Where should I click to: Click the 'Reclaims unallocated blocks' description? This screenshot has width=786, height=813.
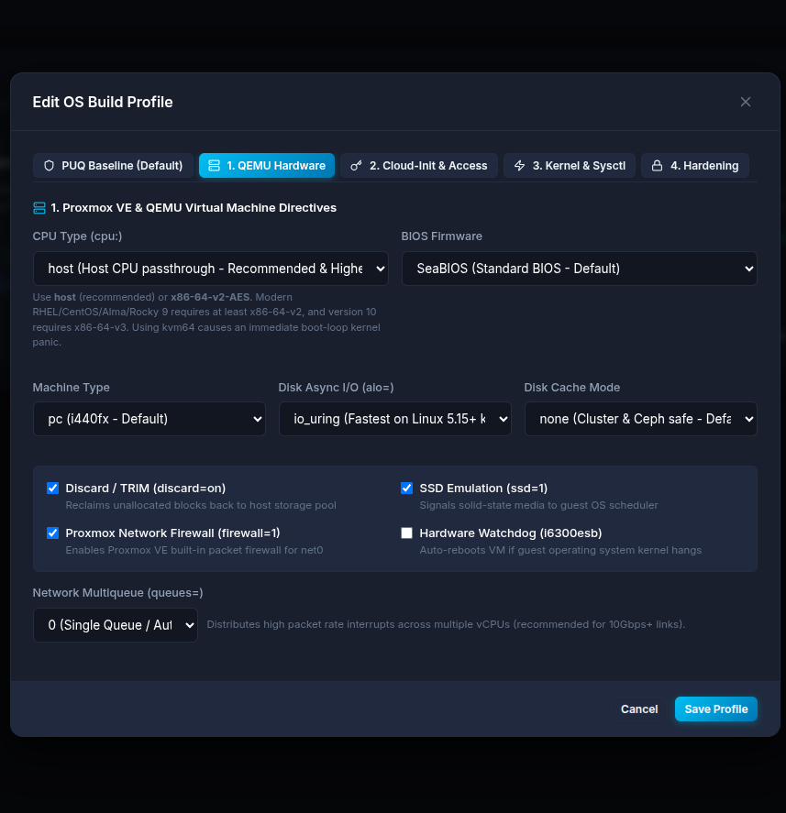[201, 505]
